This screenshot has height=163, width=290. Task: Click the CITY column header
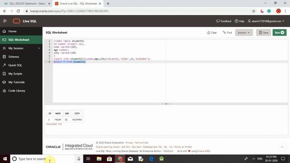pos(77,114)
